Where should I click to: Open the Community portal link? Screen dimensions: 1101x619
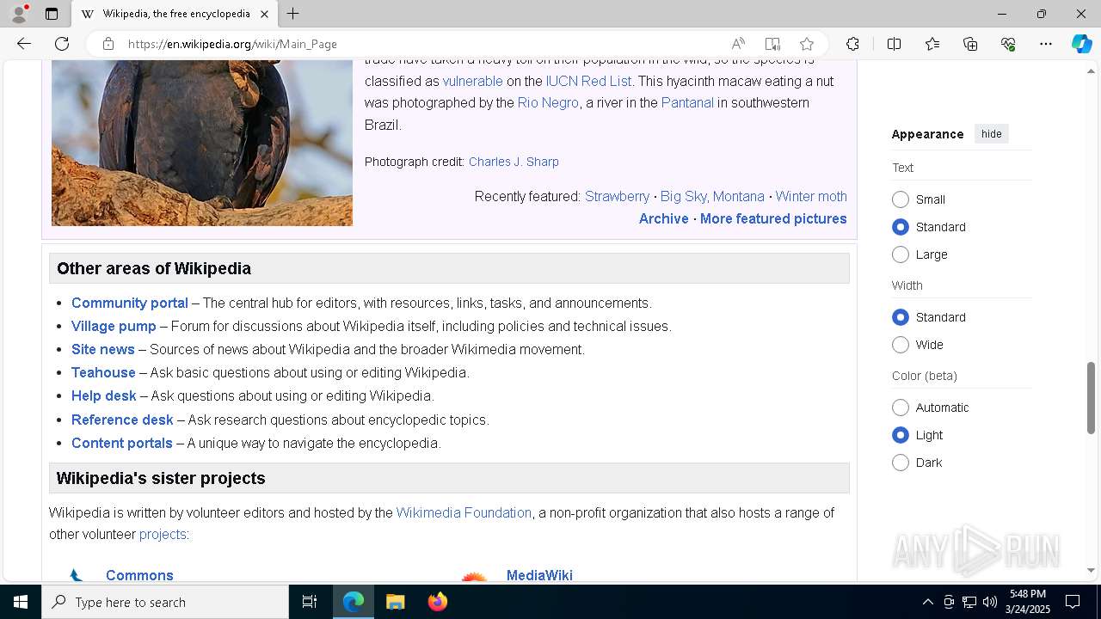tap(130, 303)
